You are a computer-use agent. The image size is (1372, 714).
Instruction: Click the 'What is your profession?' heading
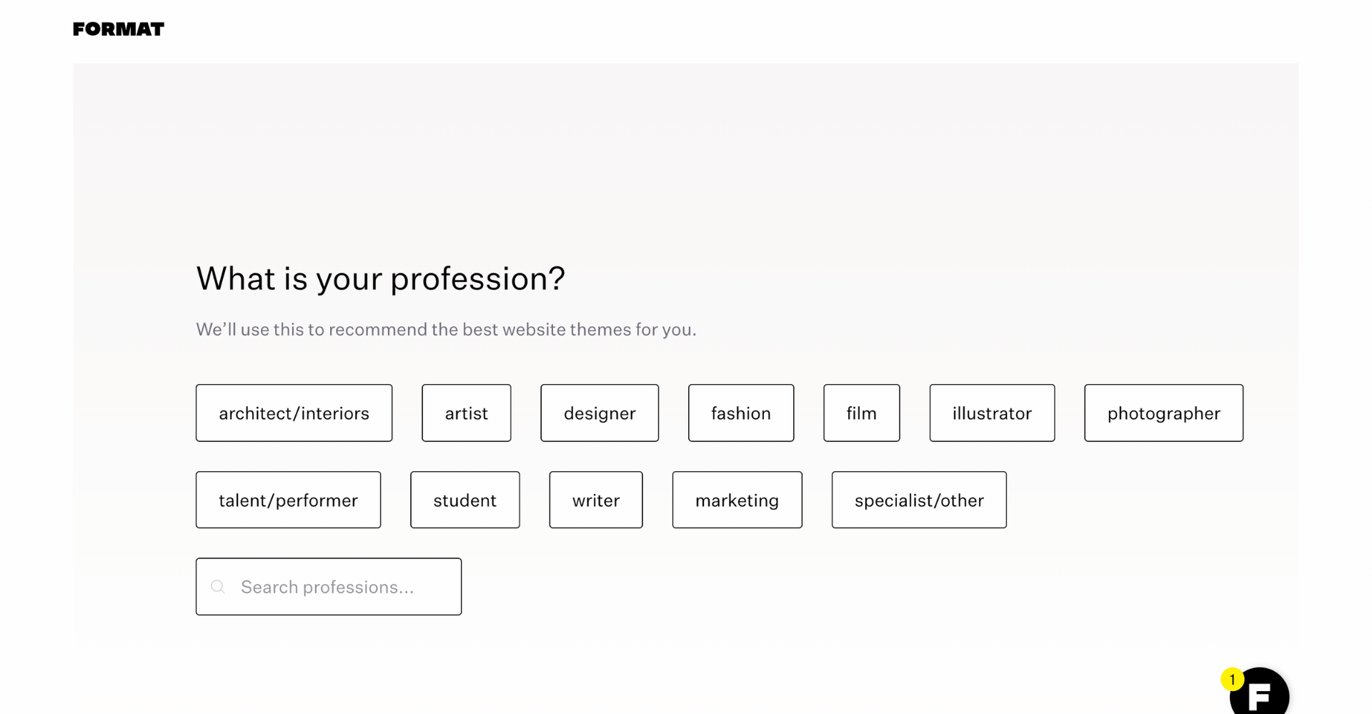380,278
